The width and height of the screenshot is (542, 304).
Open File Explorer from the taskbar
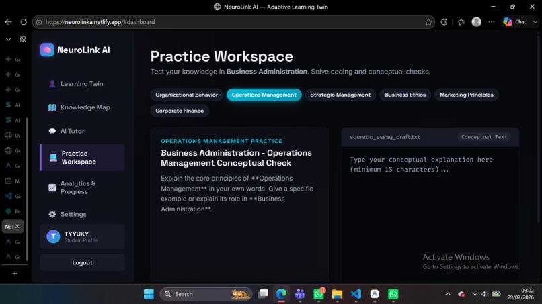coord(337,294)
